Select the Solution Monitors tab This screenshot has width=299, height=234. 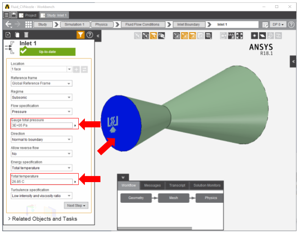[x=207, y=185]
